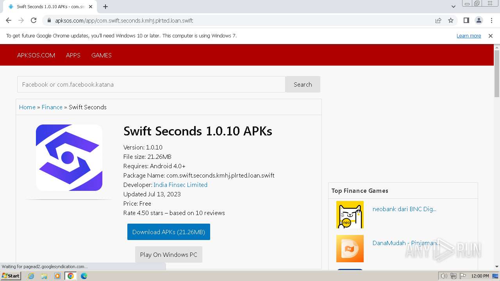Click the Search button
Screen dimensions: 500x281
(303, 84)
